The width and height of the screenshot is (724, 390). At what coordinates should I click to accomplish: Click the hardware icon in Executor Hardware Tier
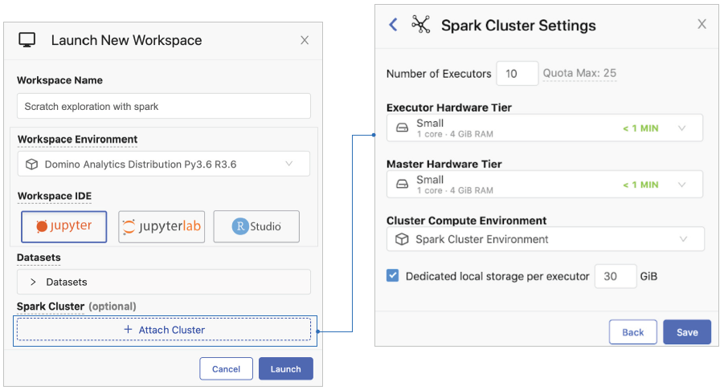point(402,128)
